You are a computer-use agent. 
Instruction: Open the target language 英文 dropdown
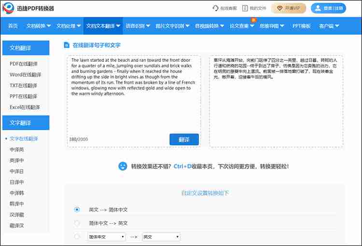click(161, 237)
